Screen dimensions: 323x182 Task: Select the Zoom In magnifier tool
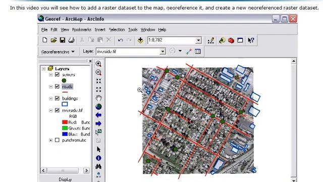(98, 64)
